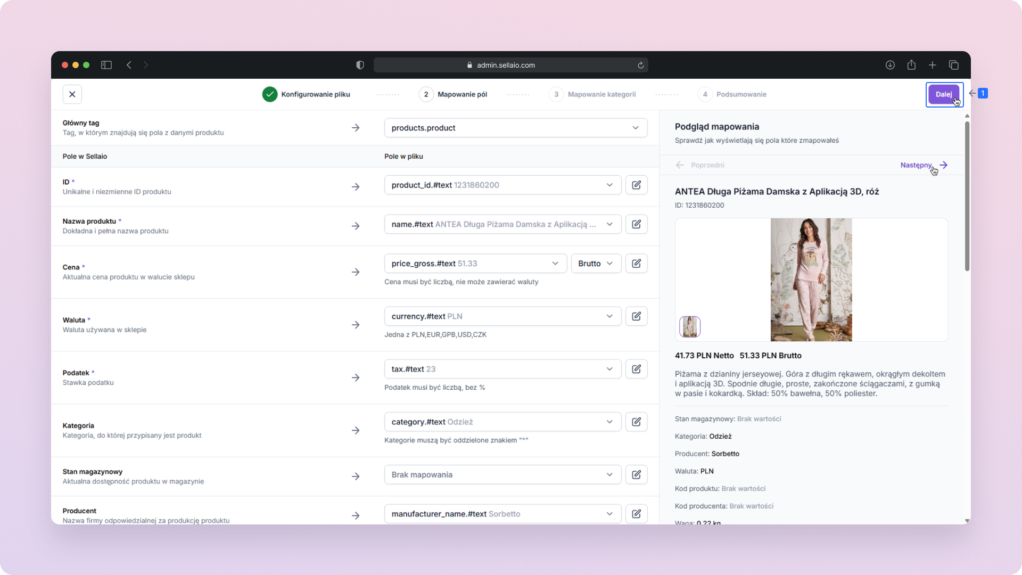Edit the Cena field mapping
1022x575 pixels.
coord(636,264)
